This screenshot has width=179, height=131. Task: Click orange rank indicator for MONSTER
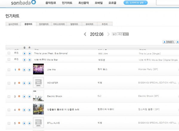19,83
